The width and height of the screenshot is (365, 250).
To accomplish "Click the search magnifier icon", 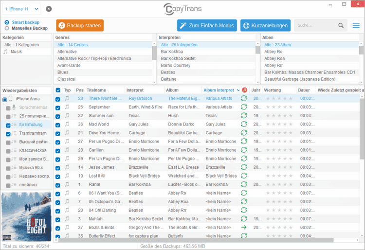I will (341, 25).
